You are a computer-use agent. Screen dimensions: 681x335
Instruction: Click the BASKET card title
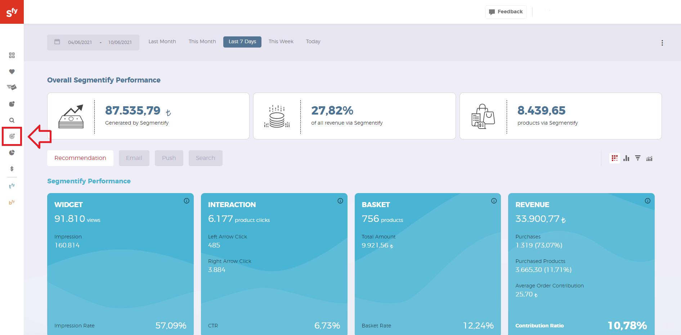point(376,205)
